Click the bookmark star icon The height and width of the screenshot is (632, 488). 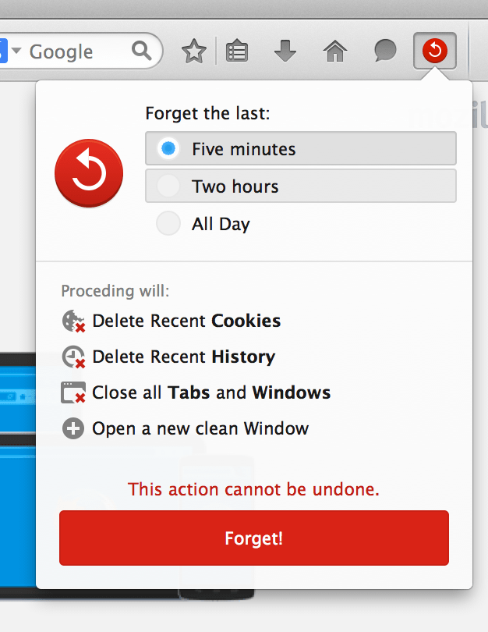click(193, 52)
